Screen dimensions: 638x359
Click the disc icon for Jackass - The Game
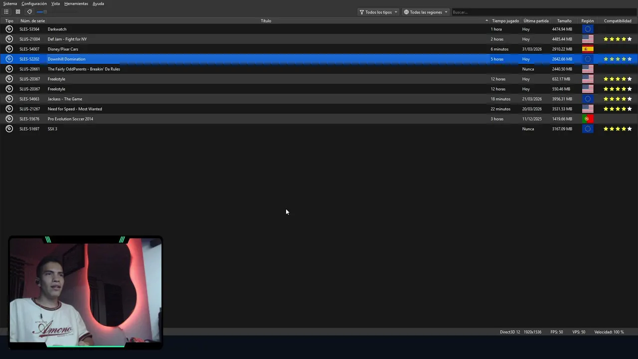pos(9,99)
